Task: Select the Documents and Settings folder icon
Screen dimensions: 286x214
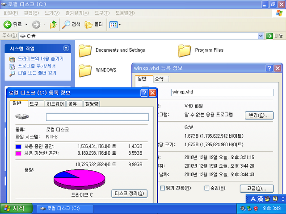Action: 85,51
